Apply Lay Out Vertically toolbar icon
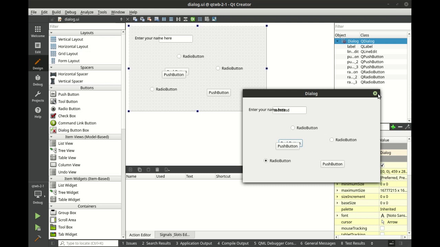The height and width of the screenshot is (247, 440). pos(171,19)
